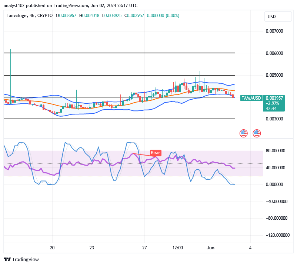Click the 42:44 countdown timer
297x266 pixels.
coord(271,109)
